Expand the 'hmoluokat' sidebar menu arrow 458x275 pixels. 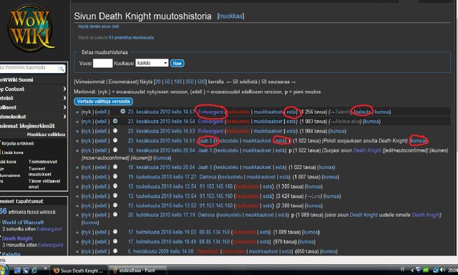pos(64,117)
